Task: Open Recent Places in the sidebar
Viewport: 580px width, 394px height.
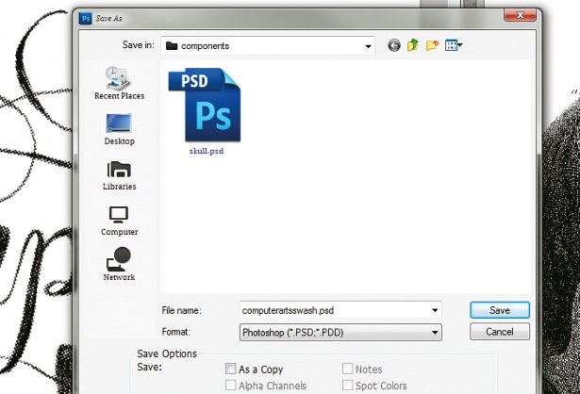Action: click(119, 83)
